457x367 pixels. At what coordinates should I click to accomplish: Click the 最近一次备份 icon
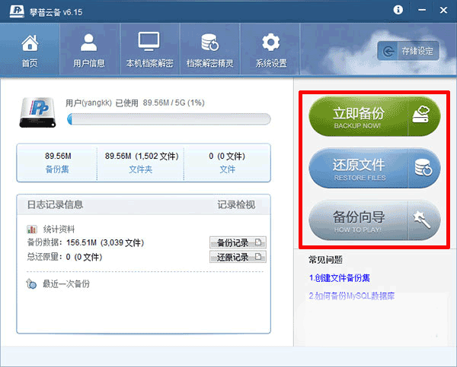click(31, 284)
